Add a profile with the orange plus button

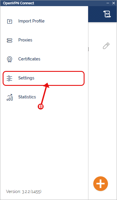(101, 184)
